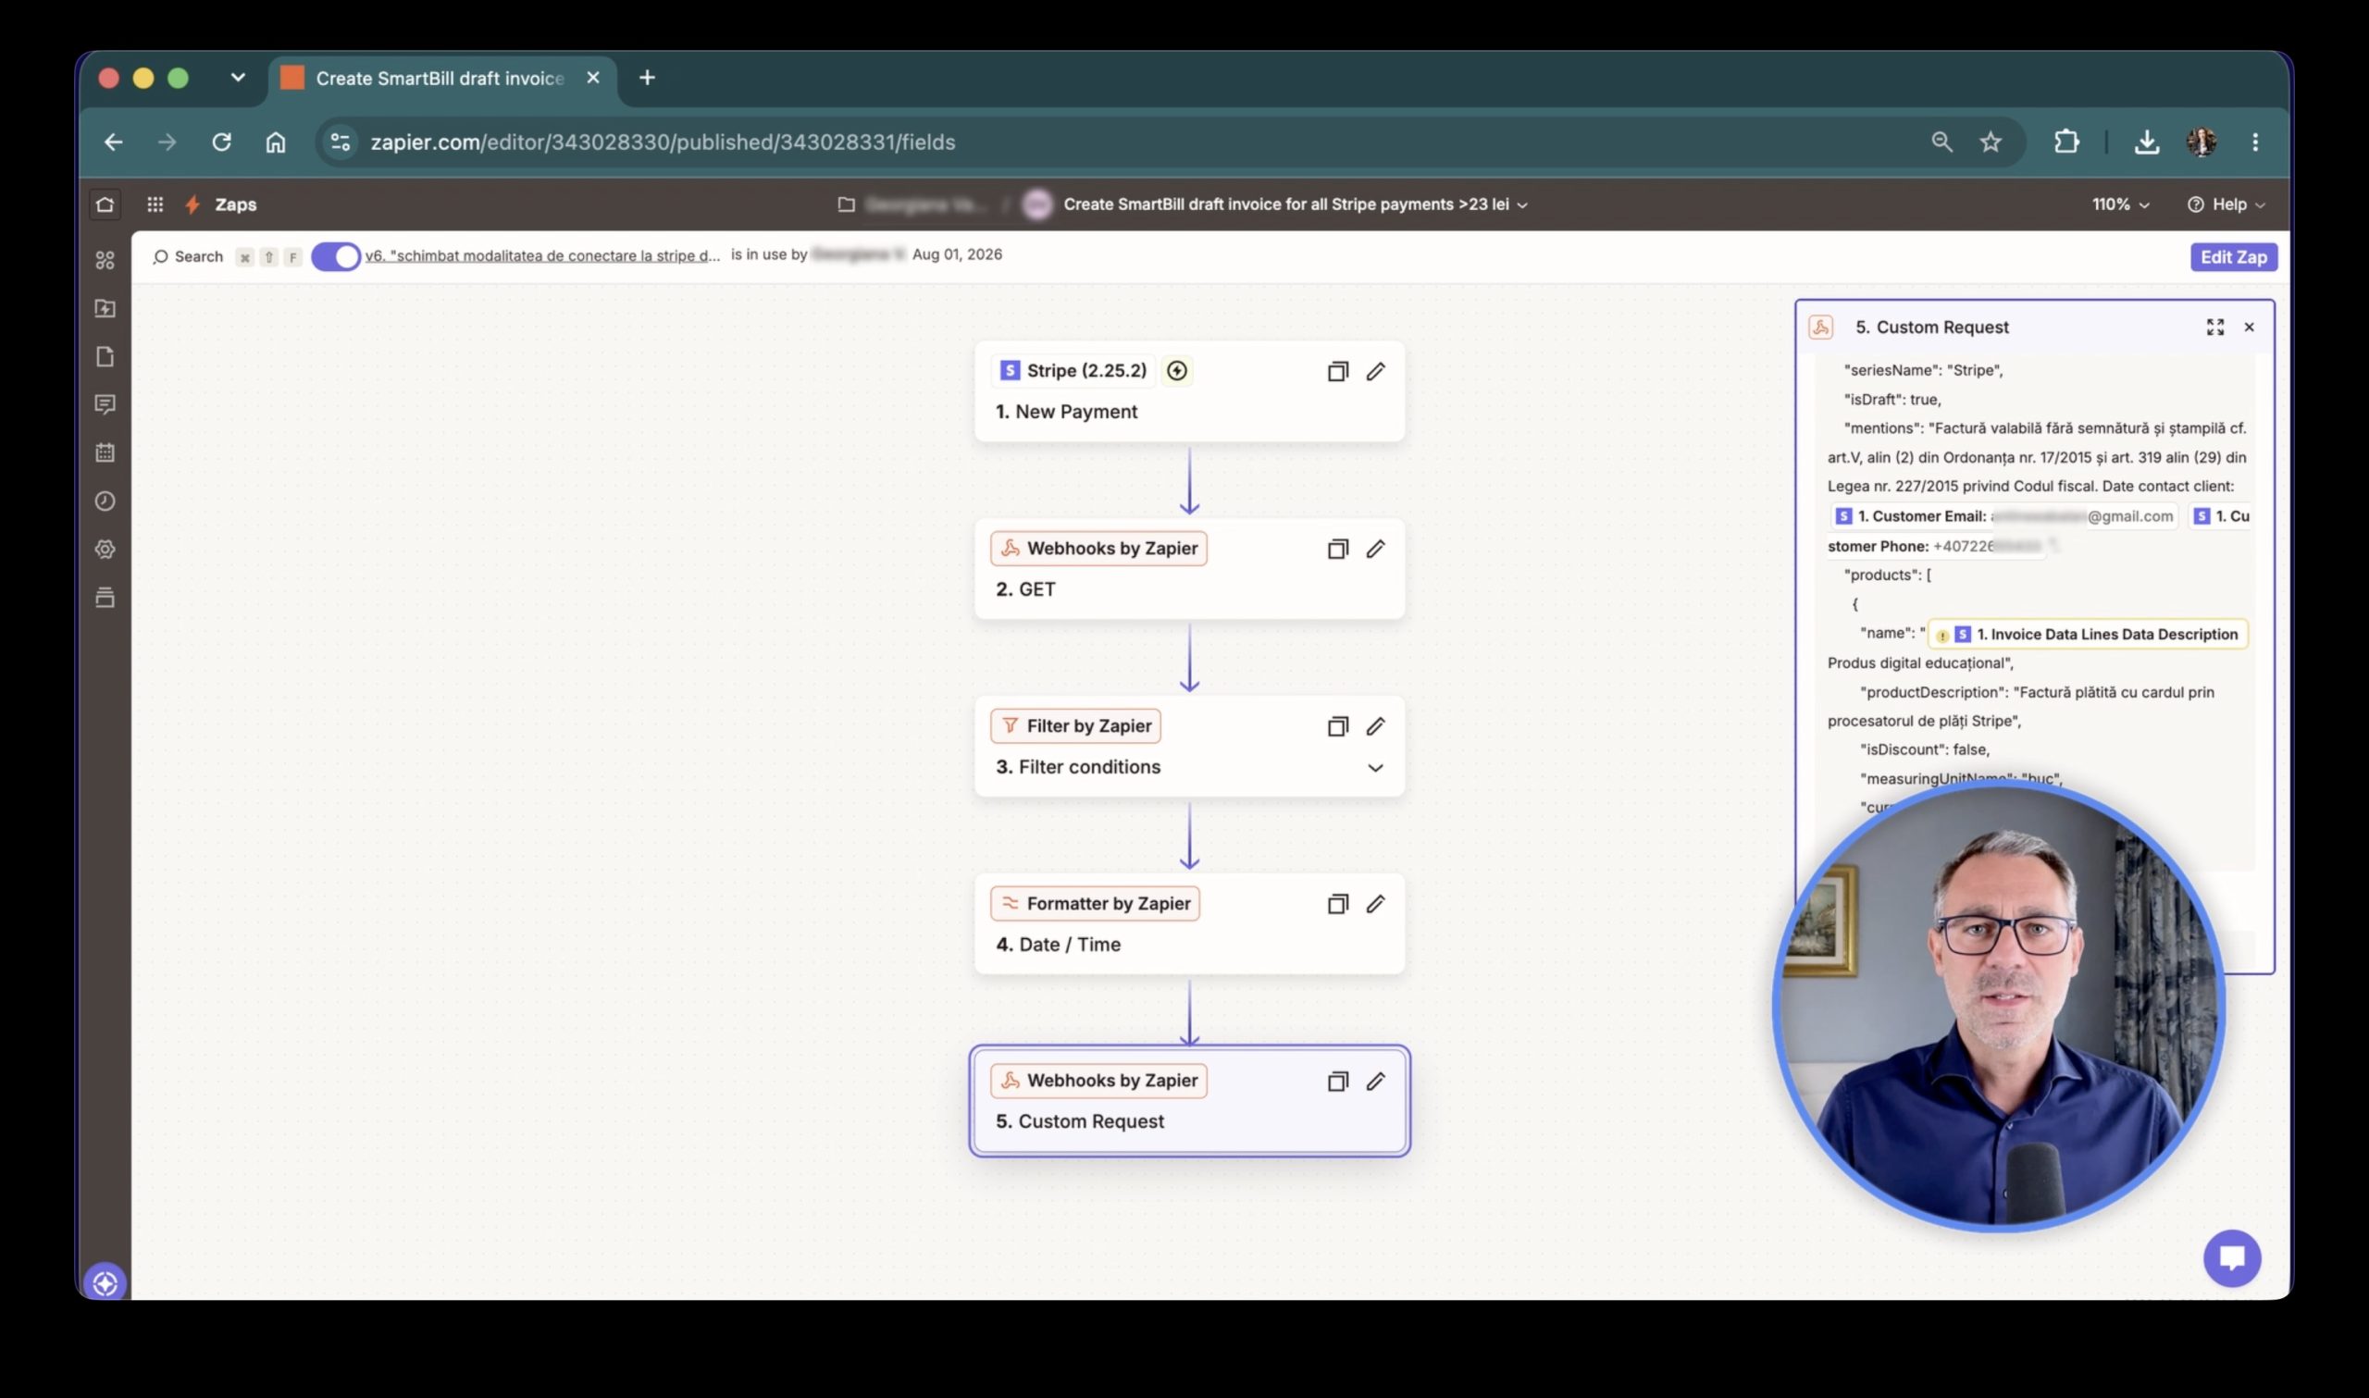The width and height of the screenshot is (2369, 1398).
Task: Click the instant trigger lightning badge on Stripe
Action: [x=1177, y=371]
